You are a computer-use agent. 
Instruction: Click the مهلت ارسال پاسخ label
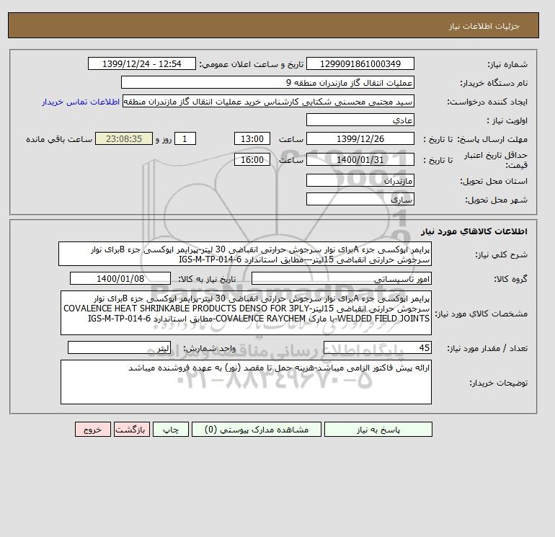click(492, 139)
